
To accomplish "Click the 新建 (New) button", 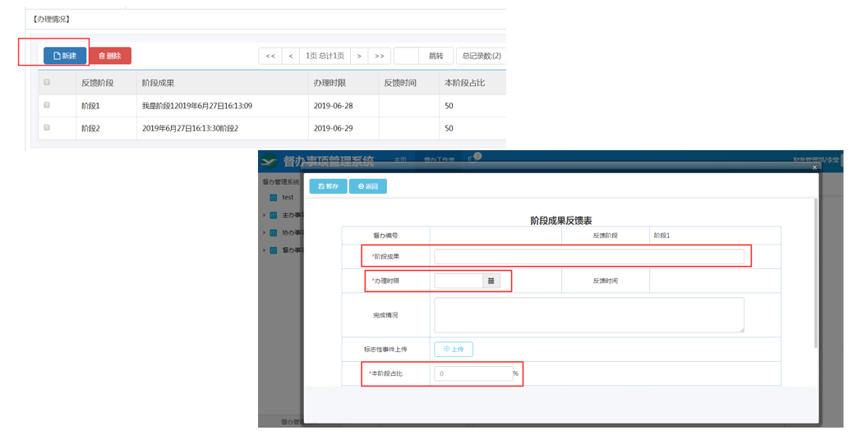I will 65,56.
